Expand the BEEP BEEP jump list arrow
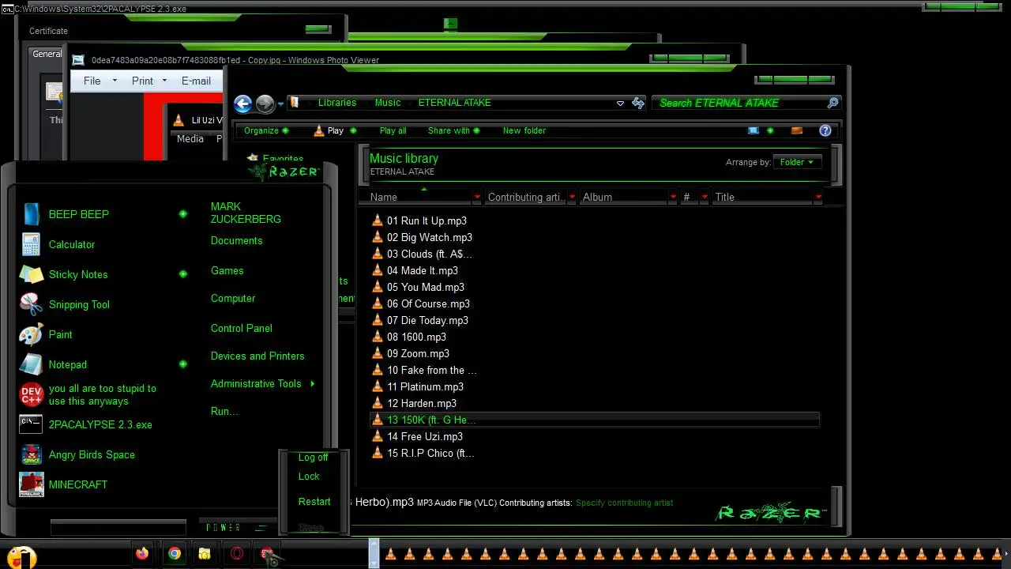The image size is (1011, 569). pyautogui.click(x=183, y=214)
